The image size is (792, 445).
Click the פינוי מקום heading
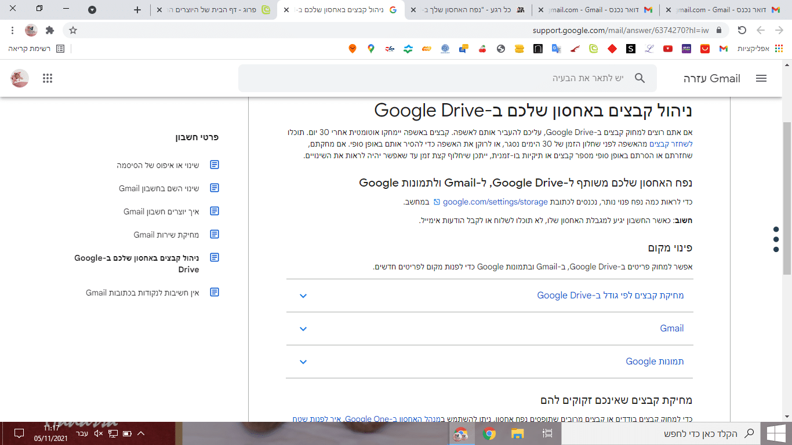point(670,248)
